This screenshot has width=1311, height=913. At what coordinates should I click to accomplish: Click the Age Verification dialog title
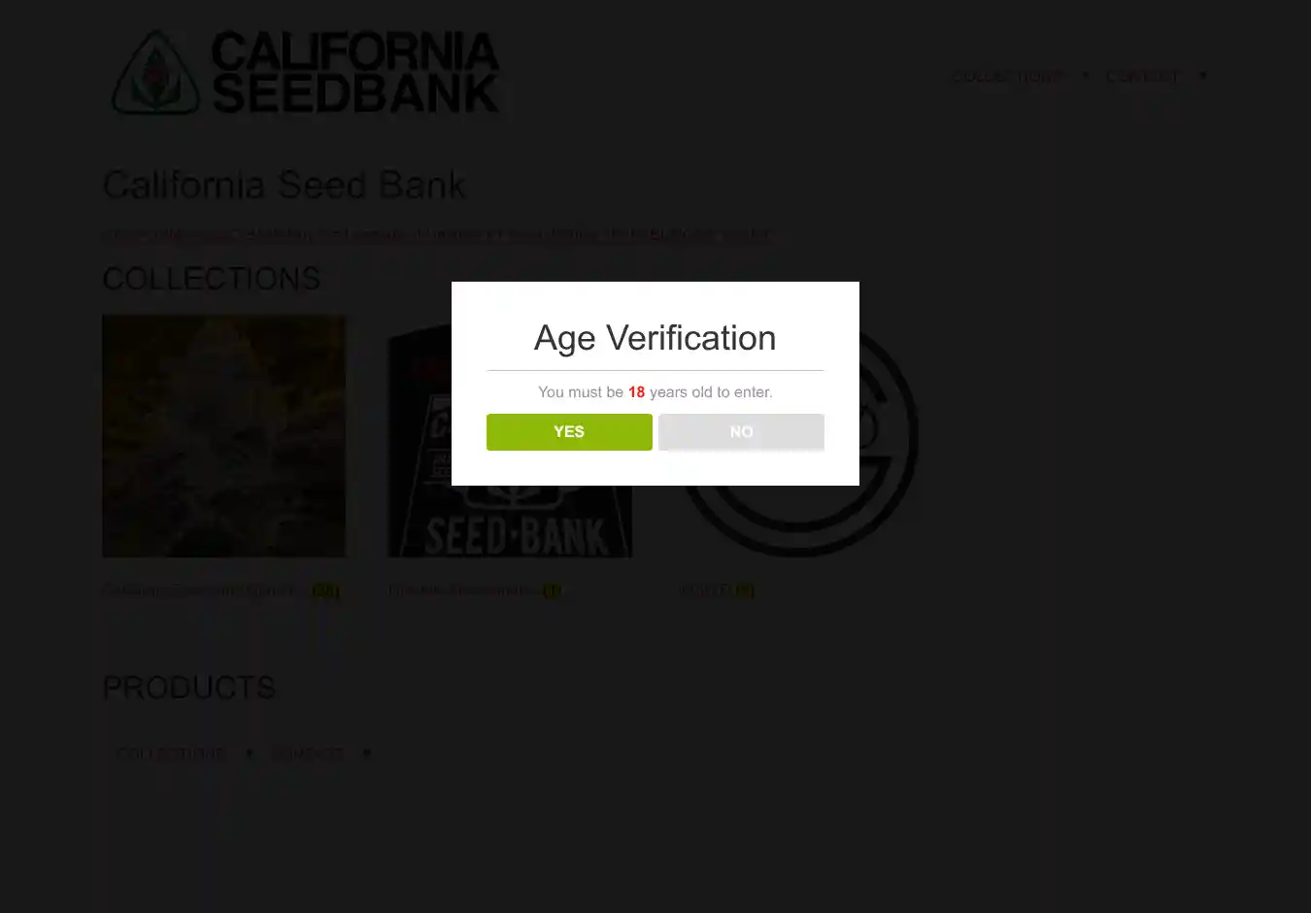(655, 338)
